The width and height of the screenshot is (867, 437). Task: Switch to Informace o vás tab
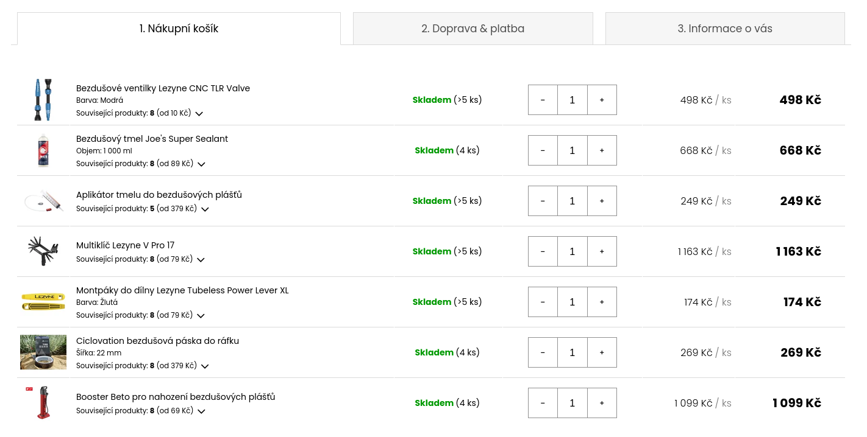725,29
